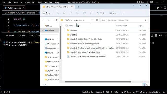Image resolution: width=167 pixels, height=94 pixels.
Task: Tick the select-all checkbox beside Name
Action: pyautogui.click(x=67, y=26)
